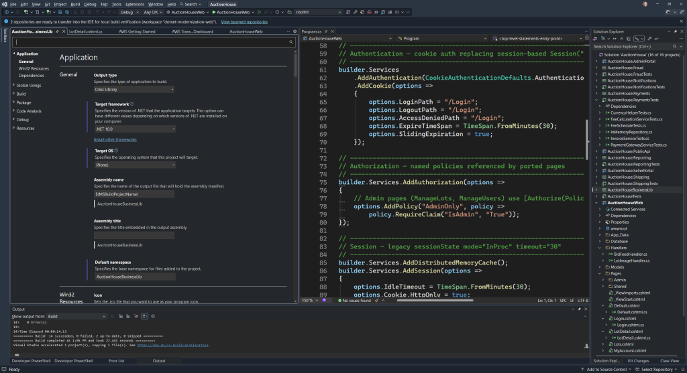Toggle Word Wrap icon in the Output toolbar
This screenshot has width=687, height=373.
click(145, 316)
